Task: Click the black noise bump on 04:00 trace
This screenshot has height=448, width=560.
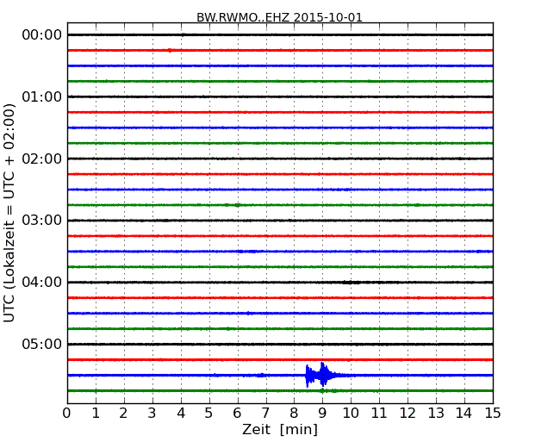Action: 351,283
